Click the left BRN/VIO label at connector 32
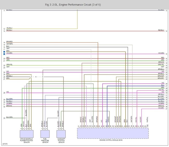 (9, 106)
